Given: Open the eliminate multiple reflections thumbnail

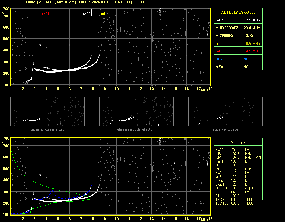Looking at the screenshot, I should (x=136, y=111).
